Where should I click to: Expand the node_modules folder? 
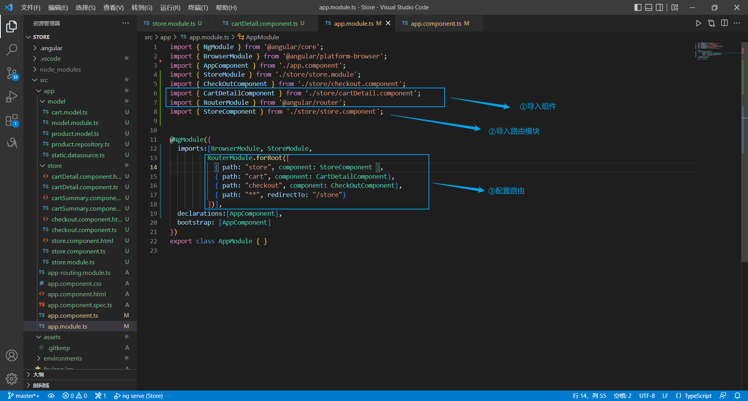60,69
